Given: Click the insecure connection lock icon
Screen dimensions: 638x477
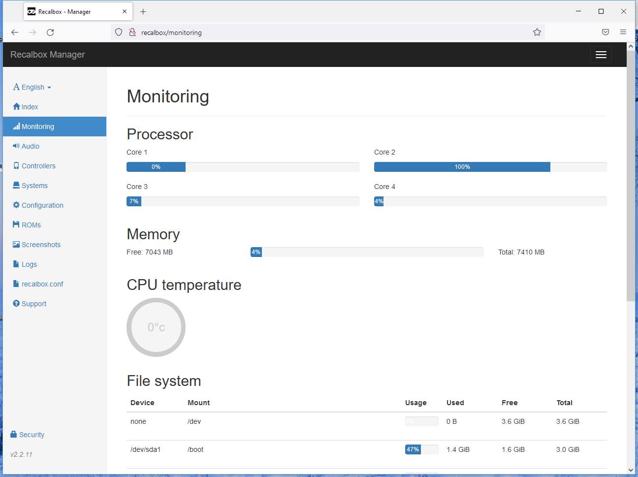Looking at the screenshot, I should (132, 32).
